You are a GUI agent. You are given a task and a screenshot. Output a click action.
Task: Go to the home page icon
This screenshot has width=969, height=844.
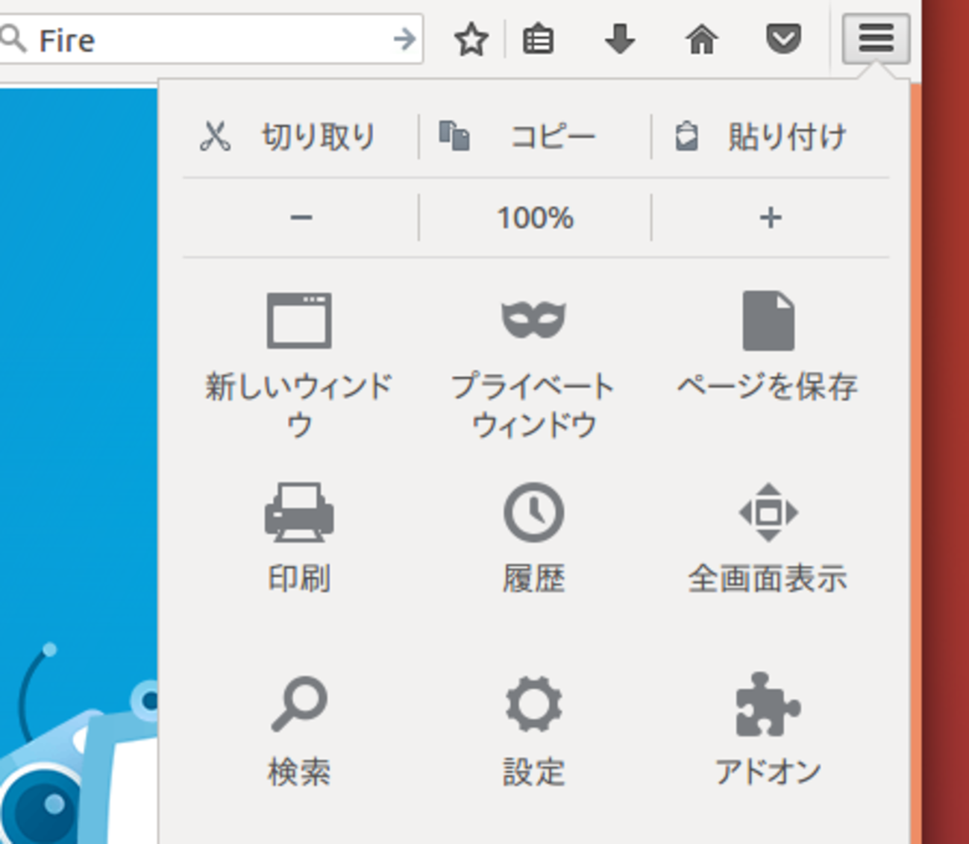coord(702,39)
